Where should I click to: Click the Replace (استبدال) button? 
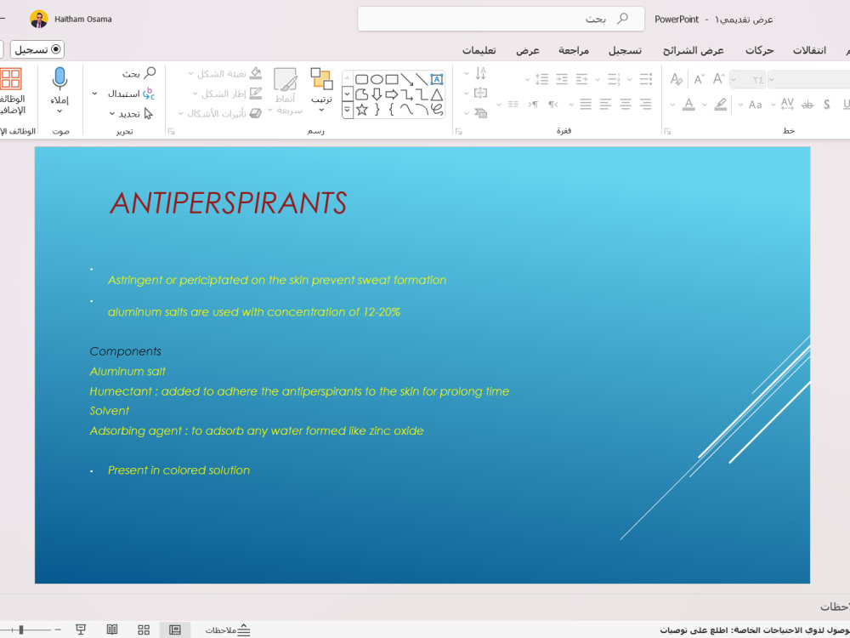tap(132, 94)
